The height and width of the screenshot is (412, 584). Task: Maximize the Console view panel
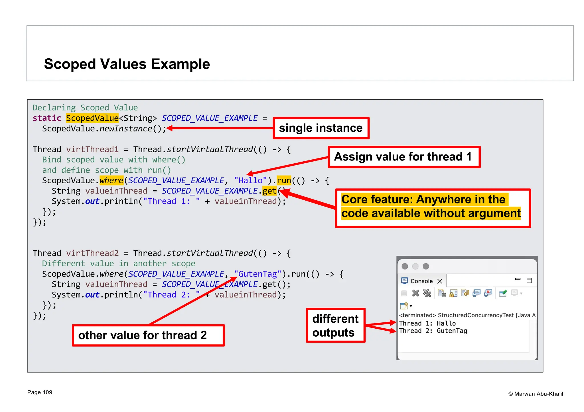coord(529,281)
